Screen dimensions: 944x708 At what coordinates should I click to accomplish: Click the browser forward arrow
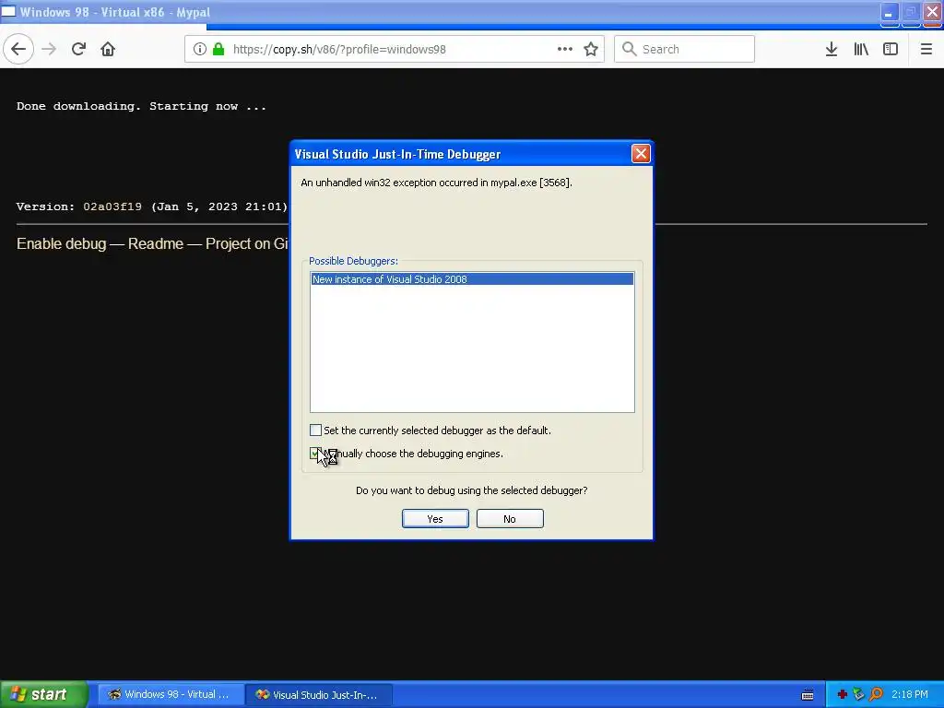49,49
